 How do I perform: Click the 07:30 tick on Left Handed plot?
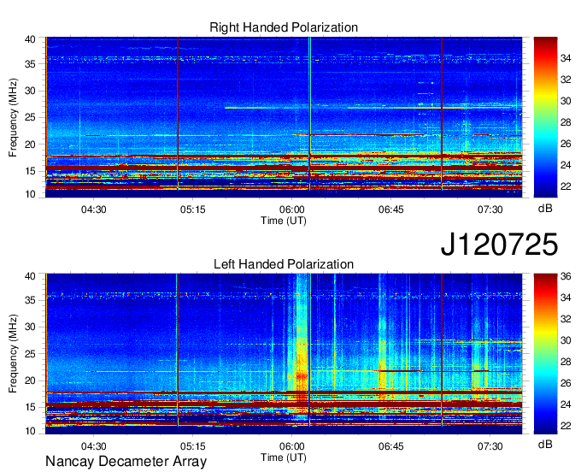490,446
